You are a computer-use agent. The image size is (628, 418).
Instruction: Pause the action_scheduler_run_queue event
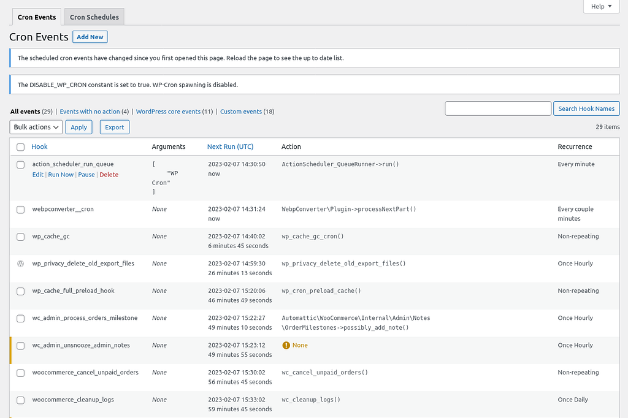point(86,175)
